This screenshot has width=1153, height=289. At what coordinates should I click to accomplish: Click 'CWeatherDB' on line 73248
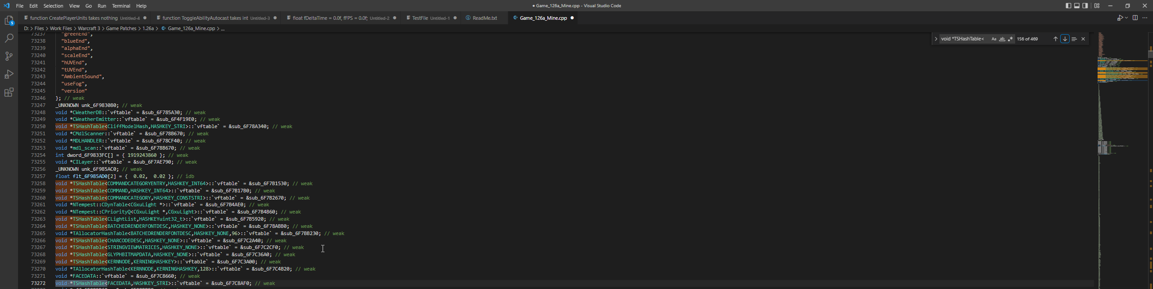87,113
